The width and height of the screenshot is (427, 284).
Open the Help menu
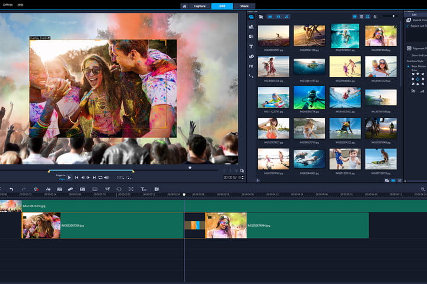(x=20, y=5)
